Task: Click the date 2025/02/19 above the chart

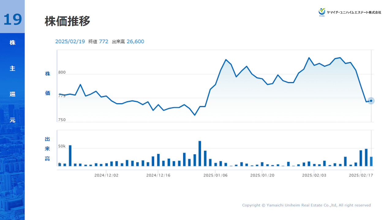Action: point(70,42)
